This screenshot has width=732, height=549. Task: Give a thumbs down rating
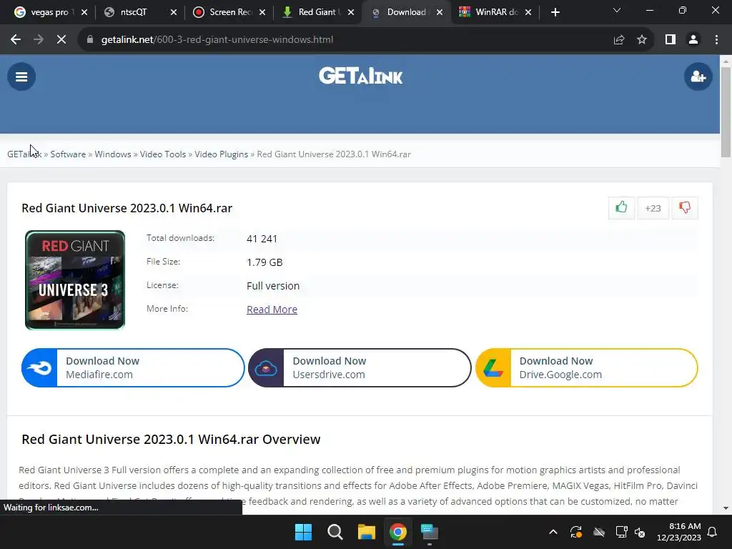click(x=684, y=208)
